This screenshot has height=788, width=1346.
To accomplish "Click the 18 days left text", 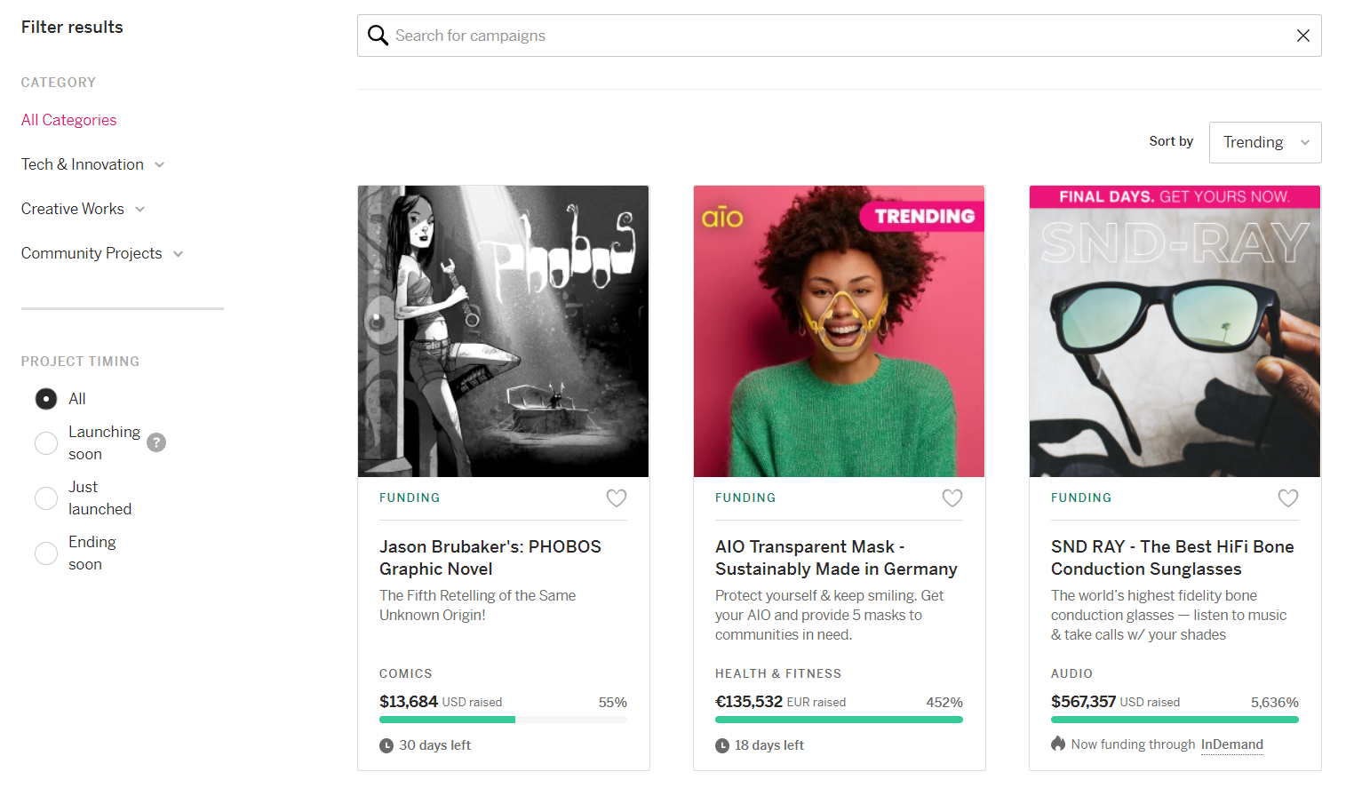I will pos(769,745).
